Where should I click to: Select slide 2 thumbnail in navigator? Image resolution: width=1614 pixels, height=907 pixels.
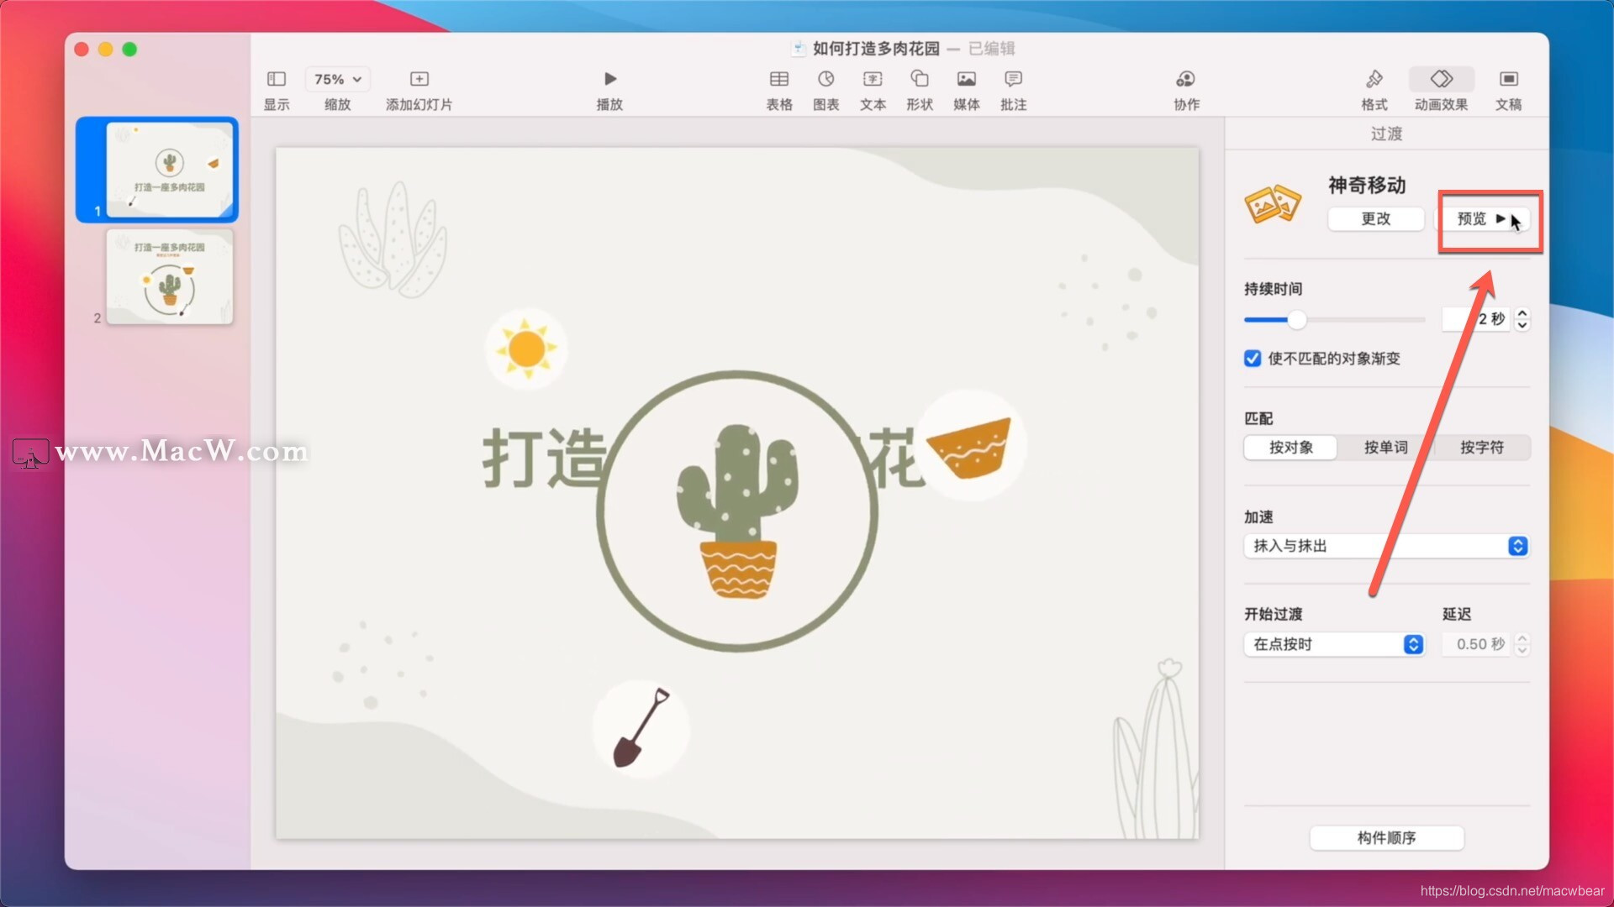169,277
